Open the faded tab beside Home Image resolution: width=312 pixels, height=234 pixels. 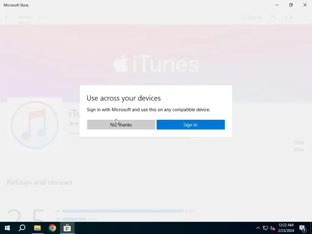pyautogui.click(x=44, y=17)
